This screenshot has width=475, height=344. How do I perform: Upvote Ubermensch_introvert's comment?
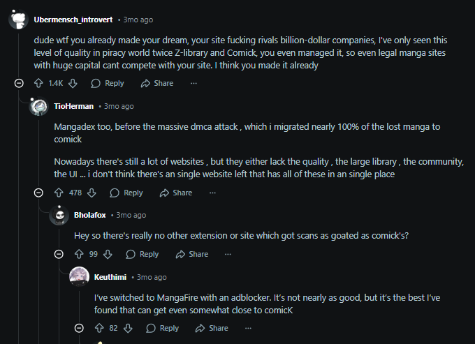click(39, 83)
